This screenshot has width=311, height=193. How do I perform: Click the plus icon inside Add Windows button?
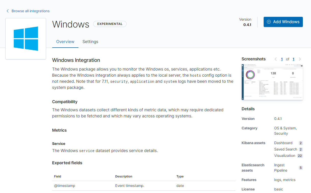[269, 22]
